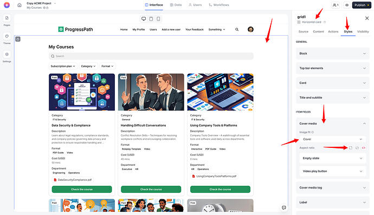Click the Using Company Tools cover image
Screen dimensions: 374x215
tap(220, 92)
